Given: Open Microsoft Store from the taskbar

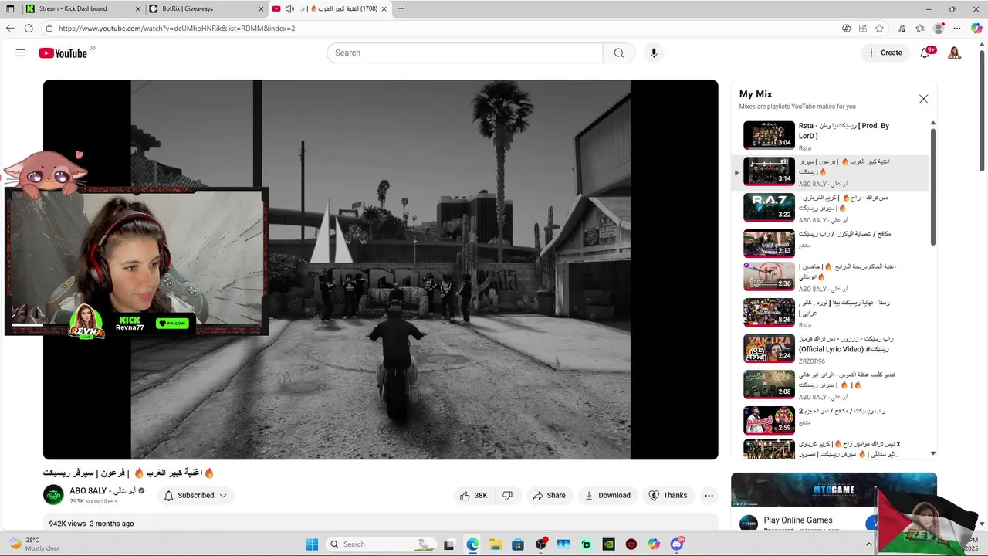Looking at the screenshot, I should [x=518, y=544].
